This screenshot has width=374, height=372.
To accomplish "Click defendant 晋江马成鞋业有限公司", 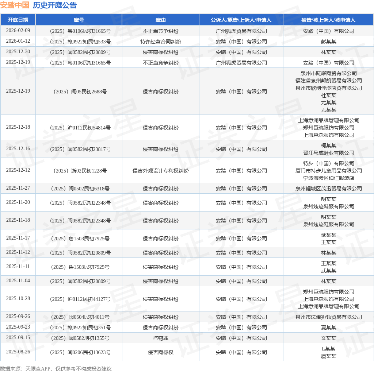I will click(x=328, y=153).
